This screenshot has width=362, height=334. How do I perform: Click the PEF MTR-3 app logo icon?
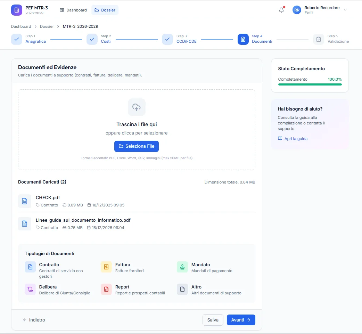(x=17, y=10)
